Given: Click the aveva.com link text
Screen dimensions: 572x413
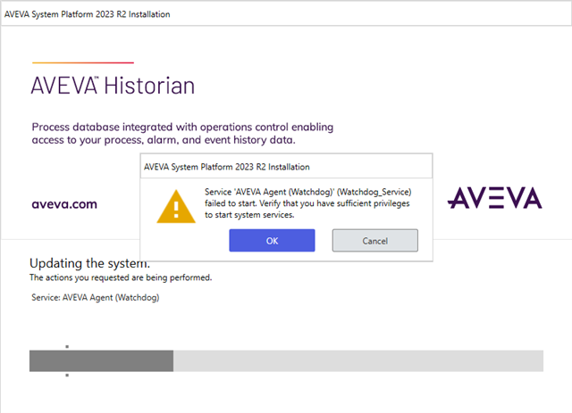Looking at the screenshot, I should (x=64, y=204).
